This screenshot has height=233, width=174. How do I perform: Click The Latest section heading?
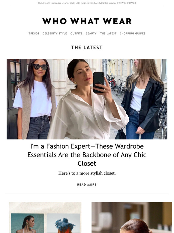click(x=87, y=47)
